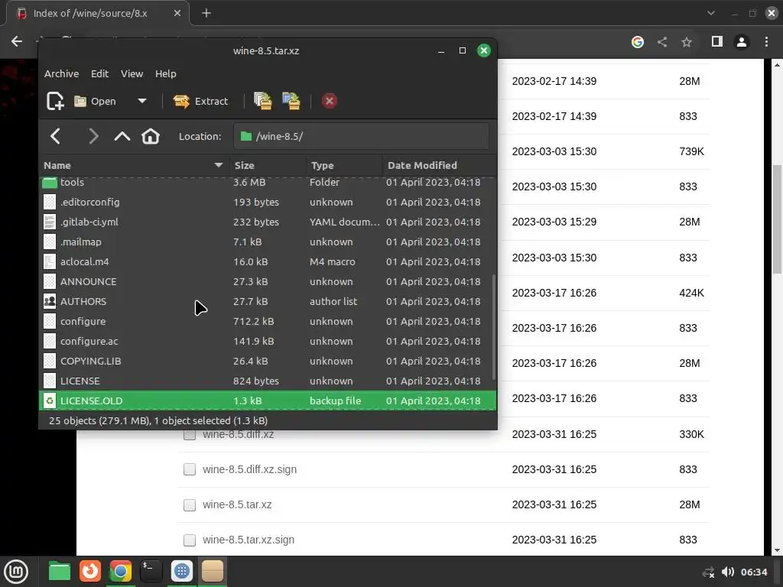The width and height of the screenshot is (783, 587).
Task: Go back in archive navigation
Action: click(x=55, y=136)
